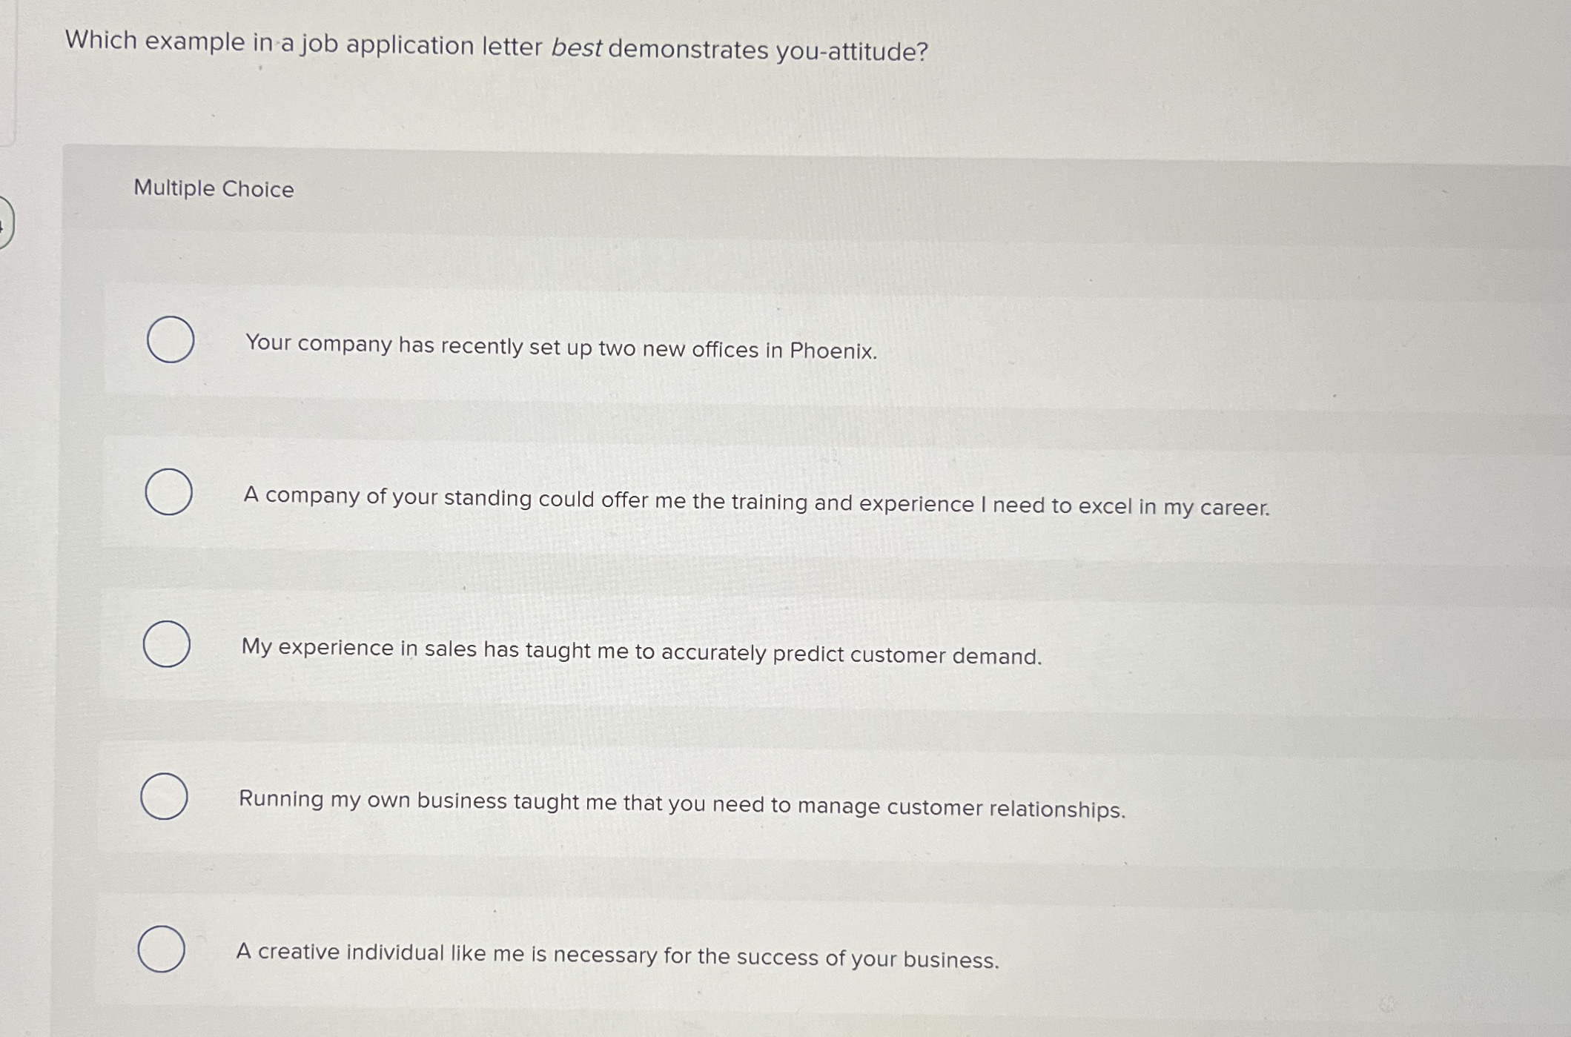Viewport: 1571px width, 1037px height.
Task: Click the italicized word best in the question
Action: tap(577, 47)
